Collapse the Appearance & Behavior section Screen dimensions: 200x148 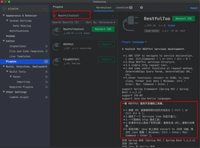tap(4, 16)
